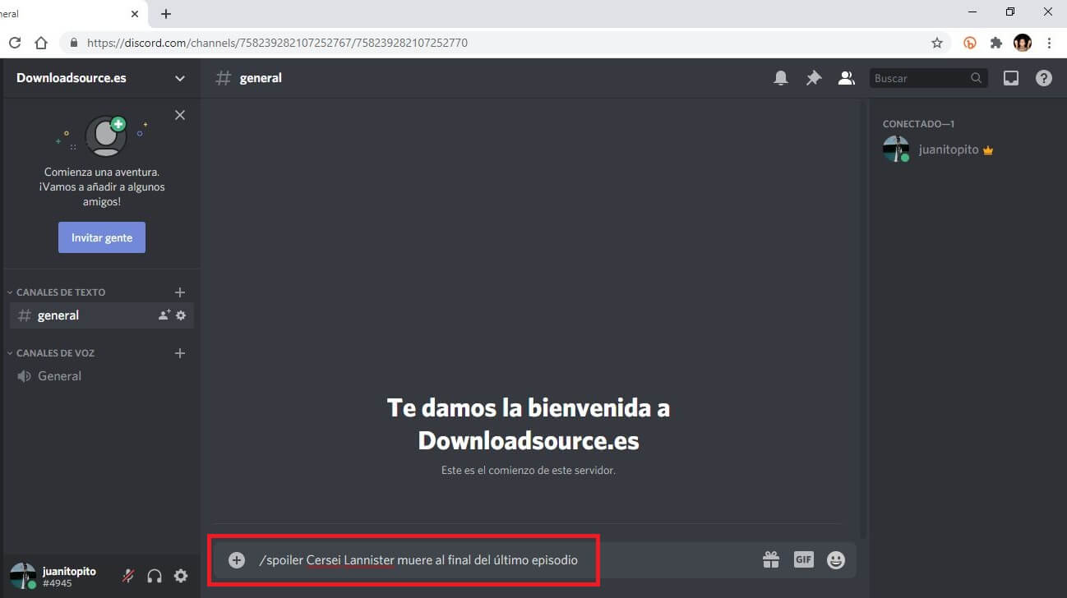Bookmark page with star icon
This screenshot has height=598, width=1067.
(937, 43)
